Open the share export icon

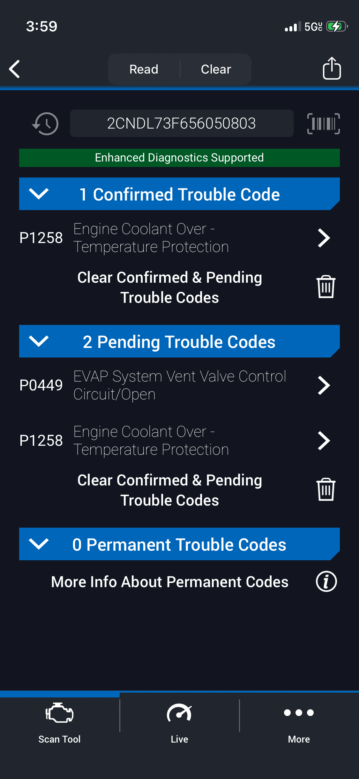pyautogui.click(x=332, y=68)
